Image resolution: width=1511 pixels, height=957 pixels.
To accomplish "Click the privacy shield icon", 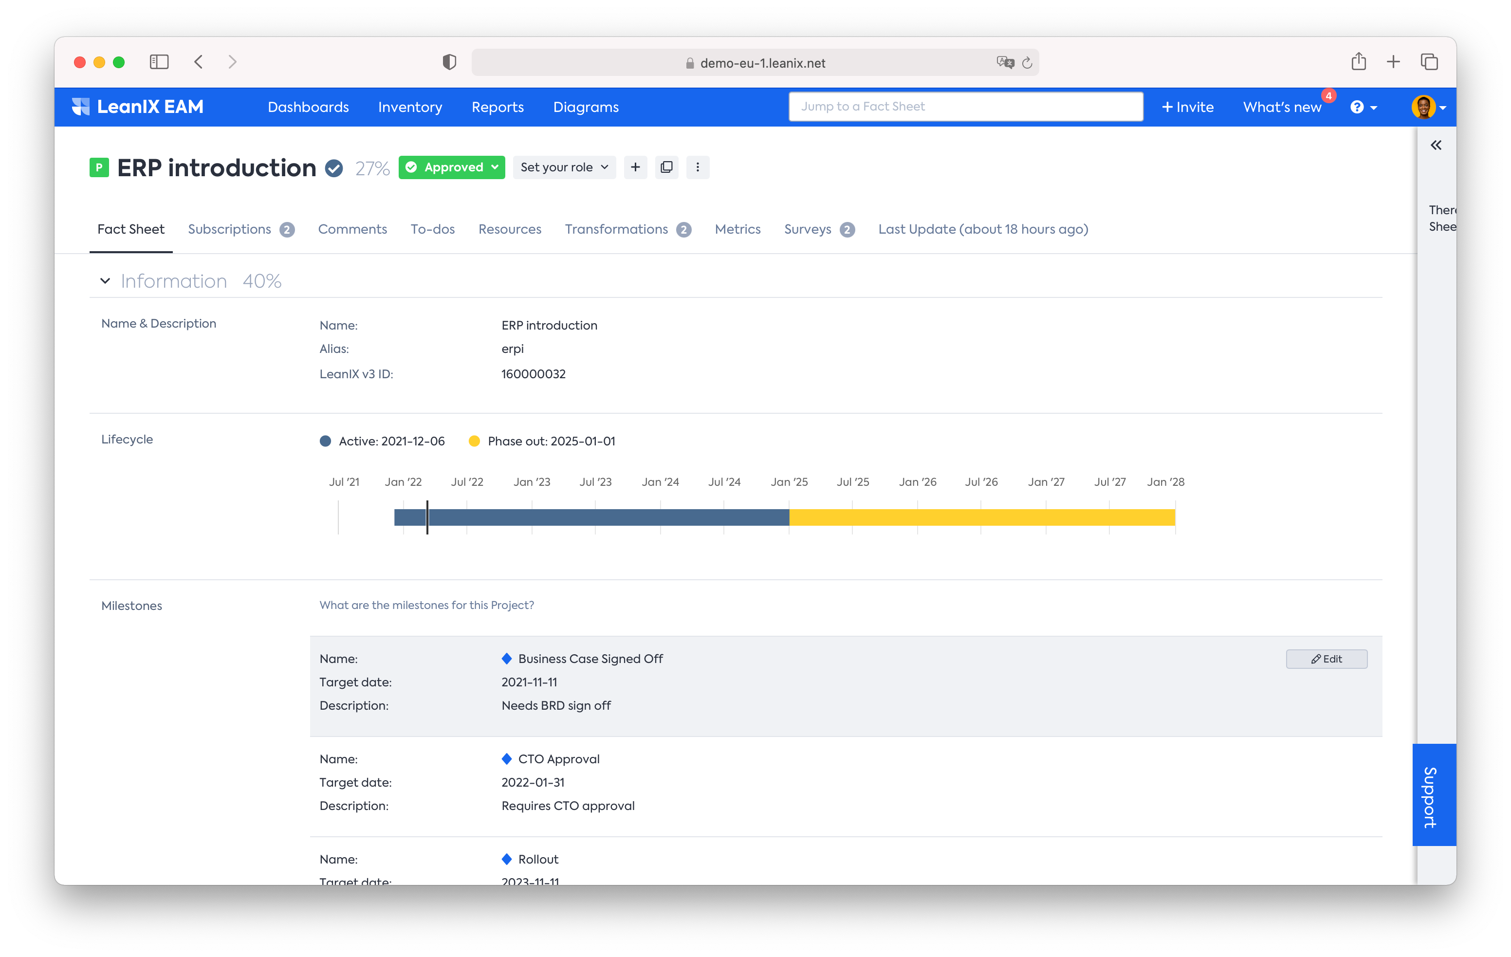I will coord(449,61).
